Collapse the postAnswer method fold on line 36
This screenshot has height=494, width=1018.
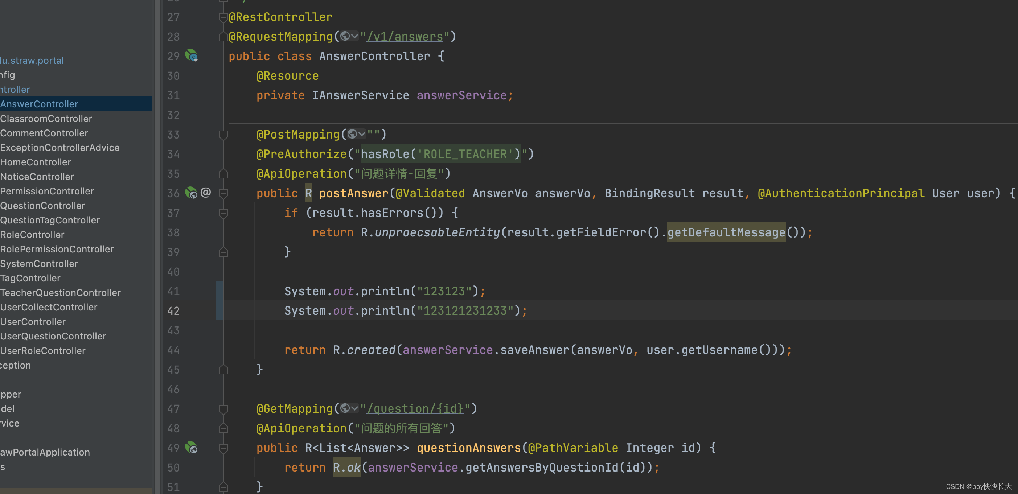[x=223, y=193]
